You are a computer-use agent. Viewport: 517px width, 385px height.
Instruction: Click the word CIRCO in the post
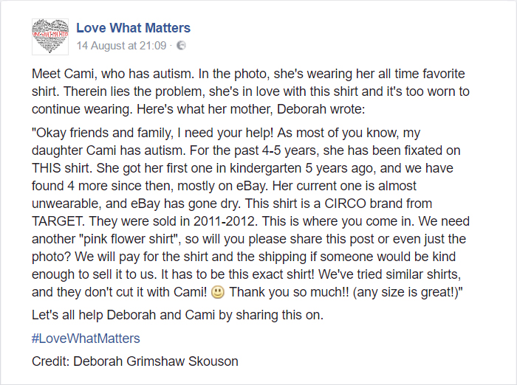pyautogui.click(x=345, y=204)
